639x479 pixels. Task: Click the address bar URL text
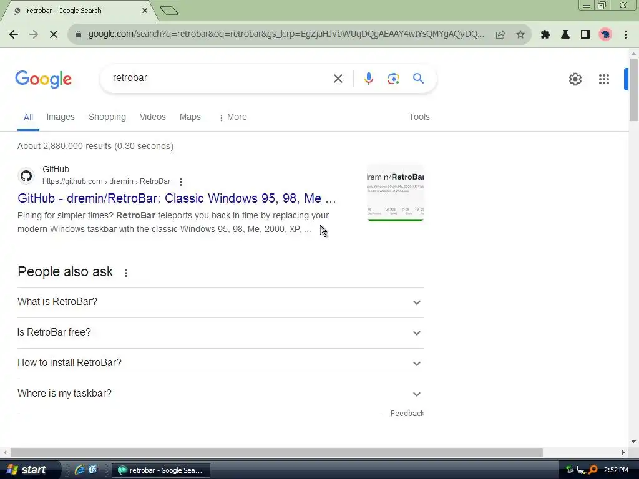click(286, 34)
